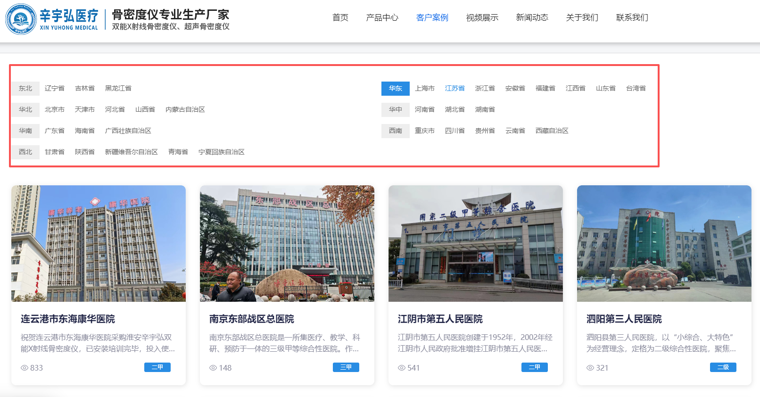Open the 联系我们 page
Image resolution: width=760 pixels, height=397 pixels.
tap(632, 17)
